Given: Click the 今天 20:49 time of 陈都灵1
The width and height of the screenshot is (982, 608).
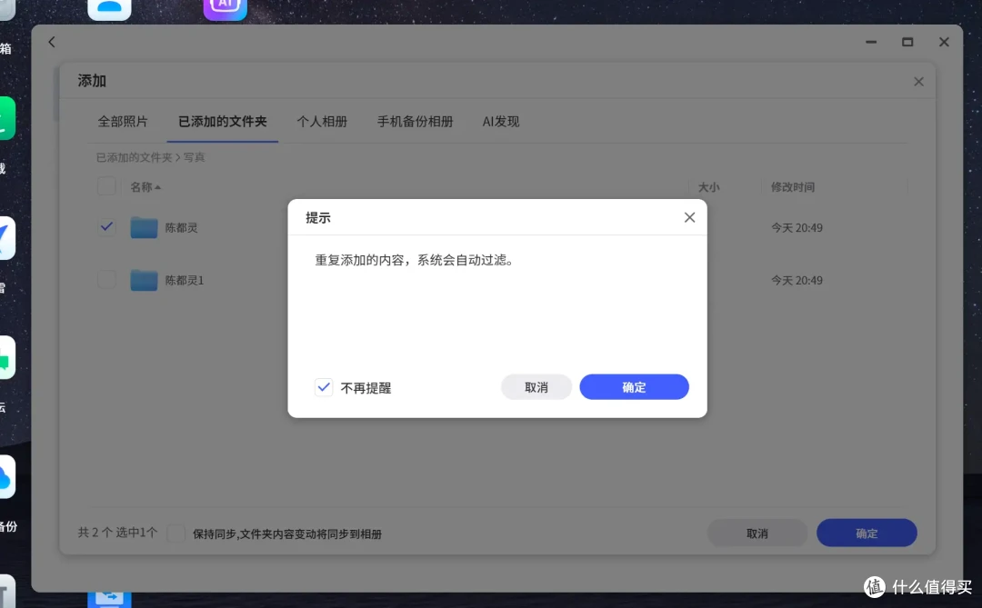Looking at the screenshot, I should pos(797,281).
